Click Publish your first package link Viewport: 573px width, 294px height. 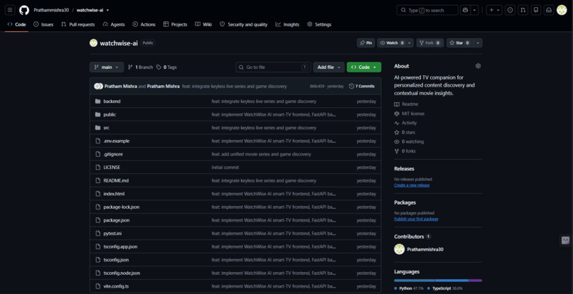coord(416,219)
